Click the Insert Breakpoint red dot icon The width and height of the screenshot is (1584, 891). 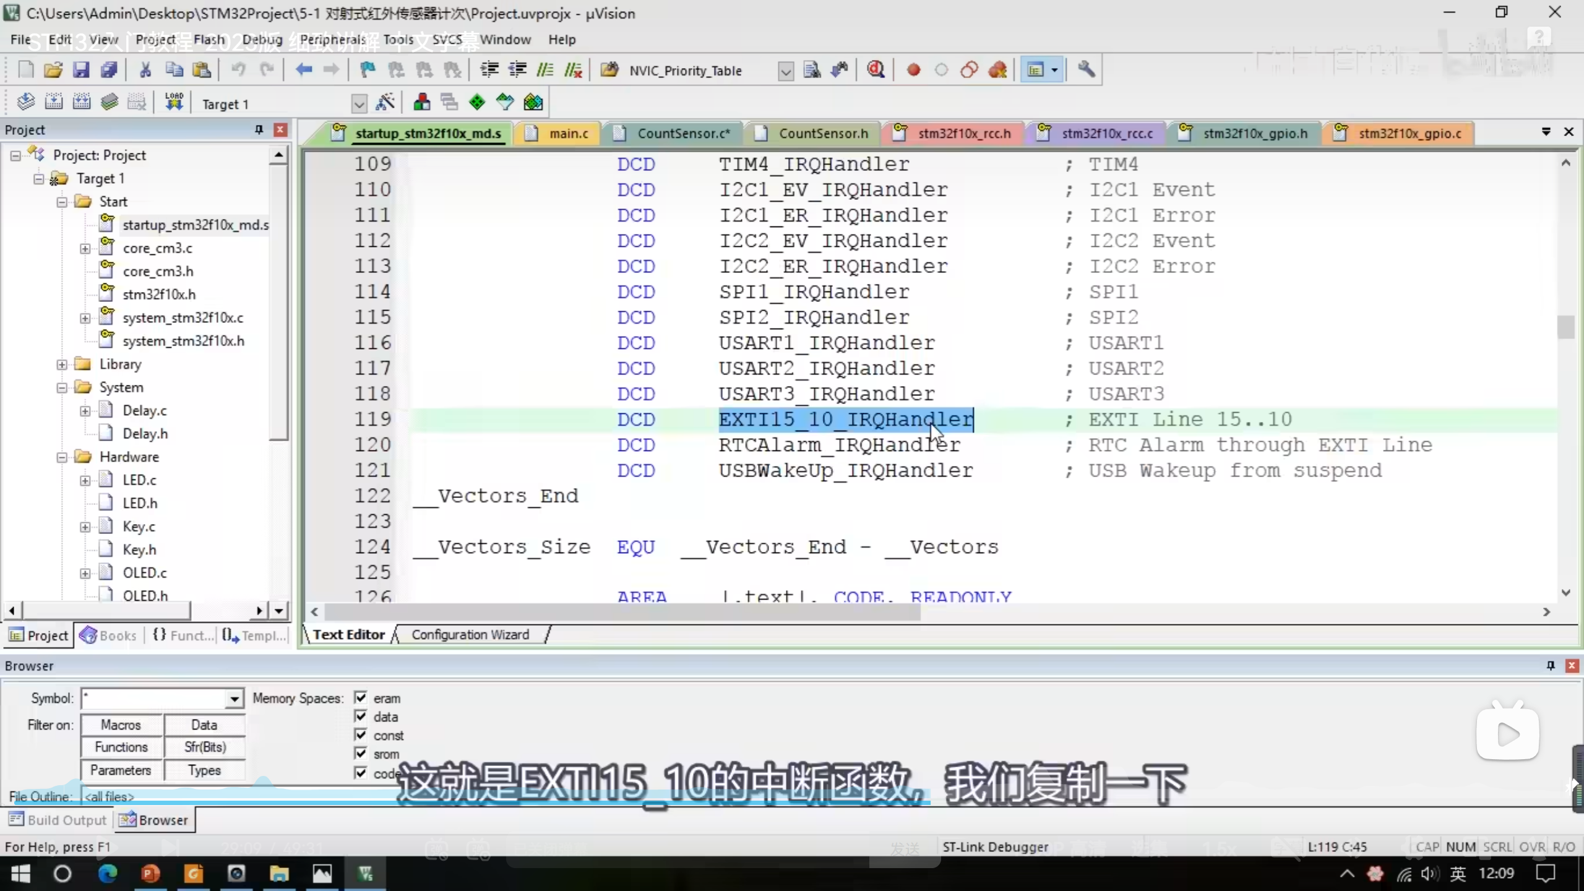tap(913, 70)
